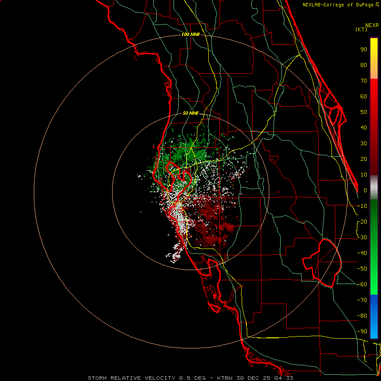Screen dimensions: 381x381
Task: Click the 0 value on velocity scale
Action: [365, 190]
